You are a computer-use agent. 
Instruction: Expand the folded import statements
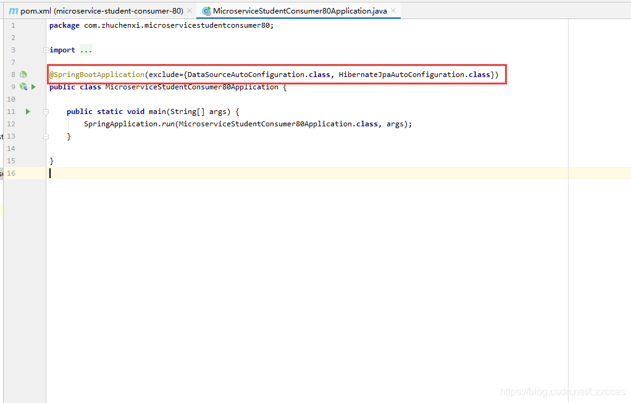[46, 51]
